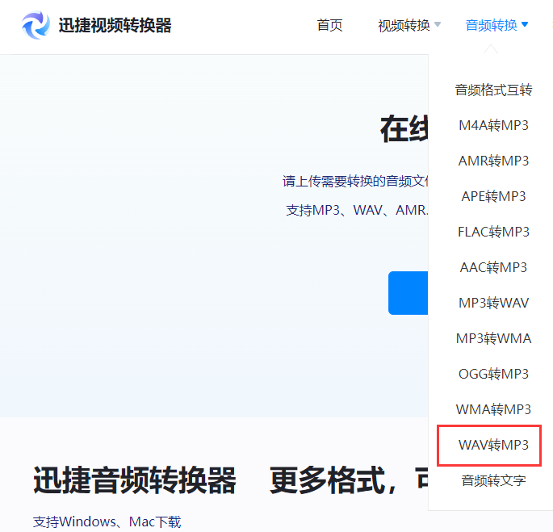The height and width of the screenshot is (532, 553).
Task: Open the 首页 navigation item
Action: [329, 25]
